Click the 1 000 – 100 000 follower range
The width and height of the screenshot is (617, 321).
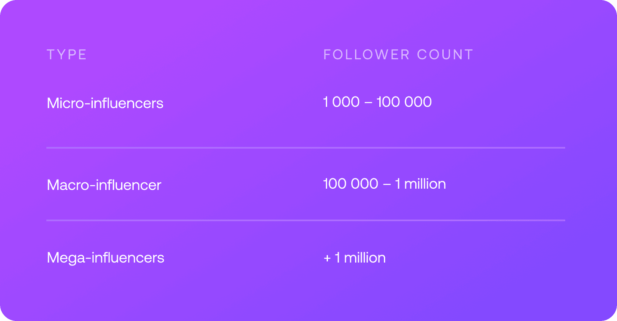377,102
